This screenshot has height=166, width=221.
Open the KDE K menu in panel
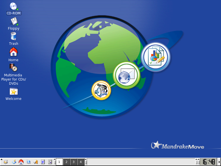(6, 162)
